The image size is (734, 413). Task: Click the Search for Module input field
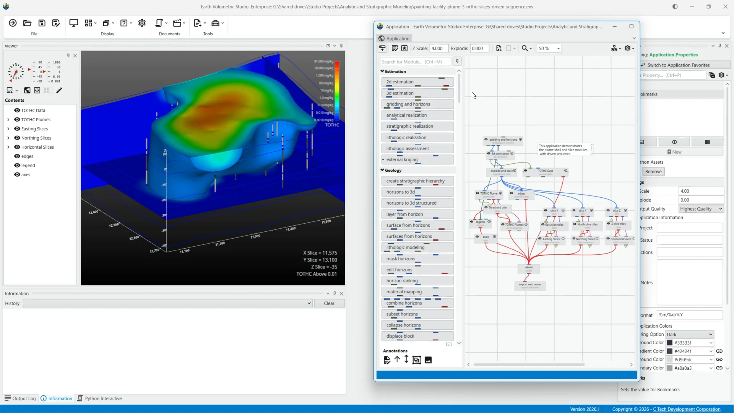[415, 62]
